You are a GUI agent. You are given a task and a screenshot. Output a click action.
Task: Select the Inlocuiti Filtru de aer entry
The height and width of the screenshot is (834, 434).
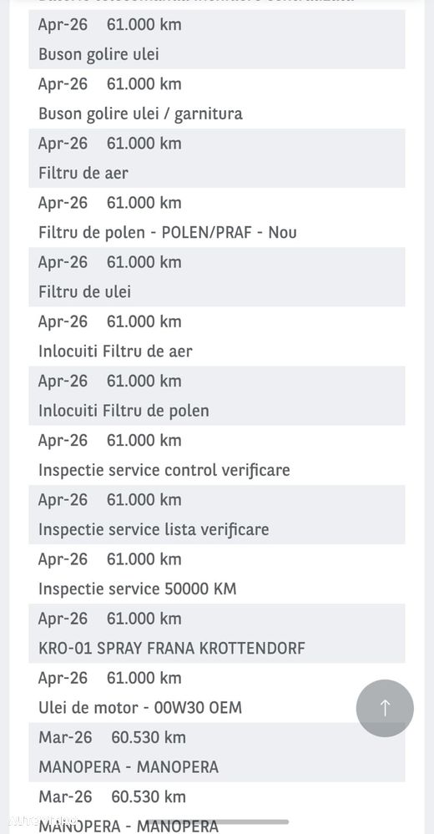[217, 336]
